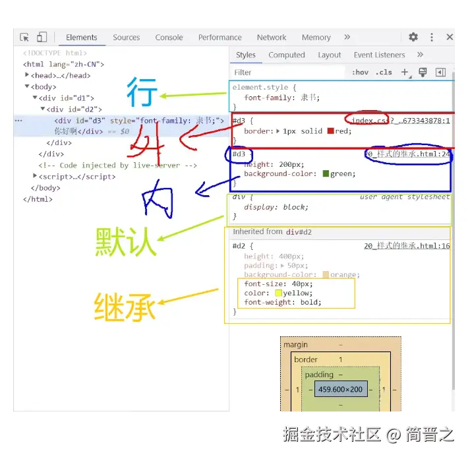Open the Console tab
Viewport: 468px width, 457px height.
tap(169, 38)
